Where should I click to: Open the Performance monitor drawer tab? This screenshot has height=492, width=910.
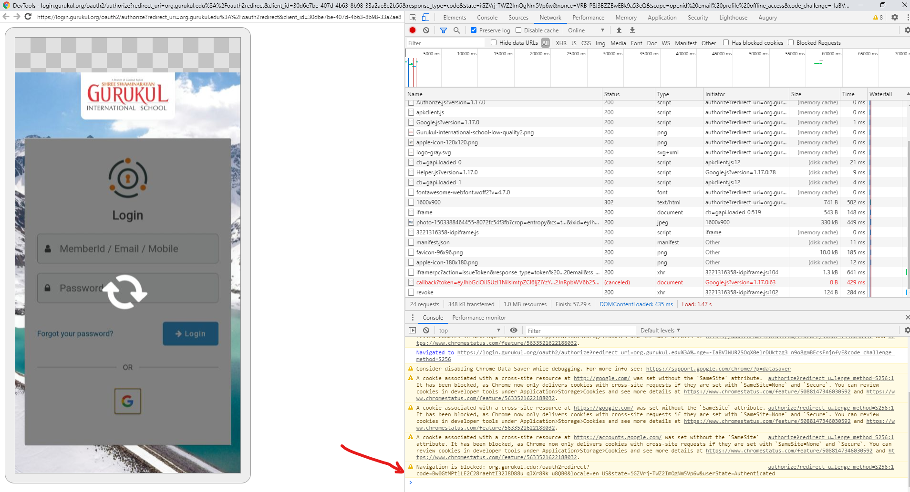(x=479, y=318)
